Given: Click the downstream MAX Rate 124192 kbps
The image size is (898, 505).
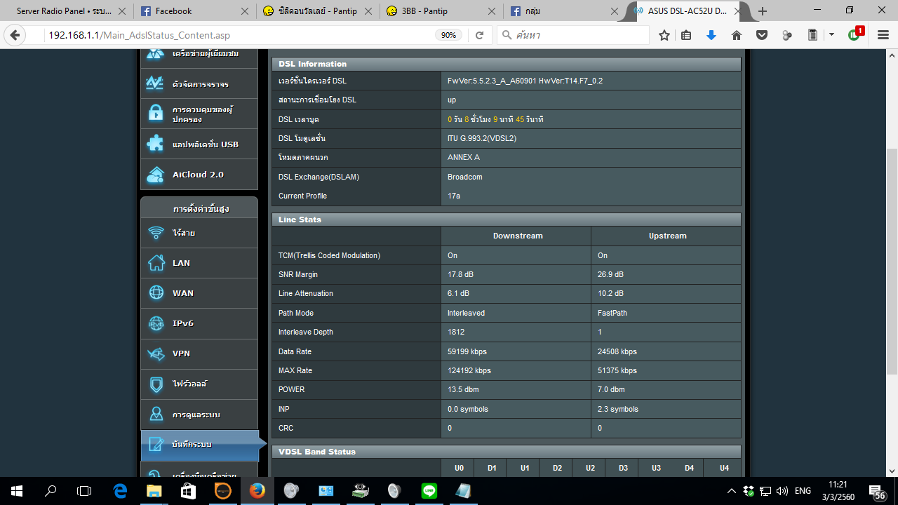Looking at the screenshot, I should [469, 370].
